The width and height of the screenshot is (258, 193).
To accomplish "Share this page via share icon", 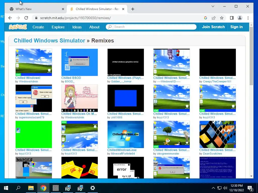I will [214, 18].
